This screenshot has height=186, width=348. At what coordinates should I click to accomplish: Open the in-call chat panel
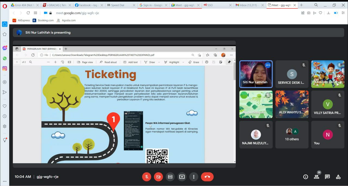(x=327, y=177)
